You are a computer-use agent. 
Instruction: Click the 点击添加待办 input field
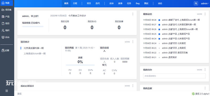pos(174,76)
